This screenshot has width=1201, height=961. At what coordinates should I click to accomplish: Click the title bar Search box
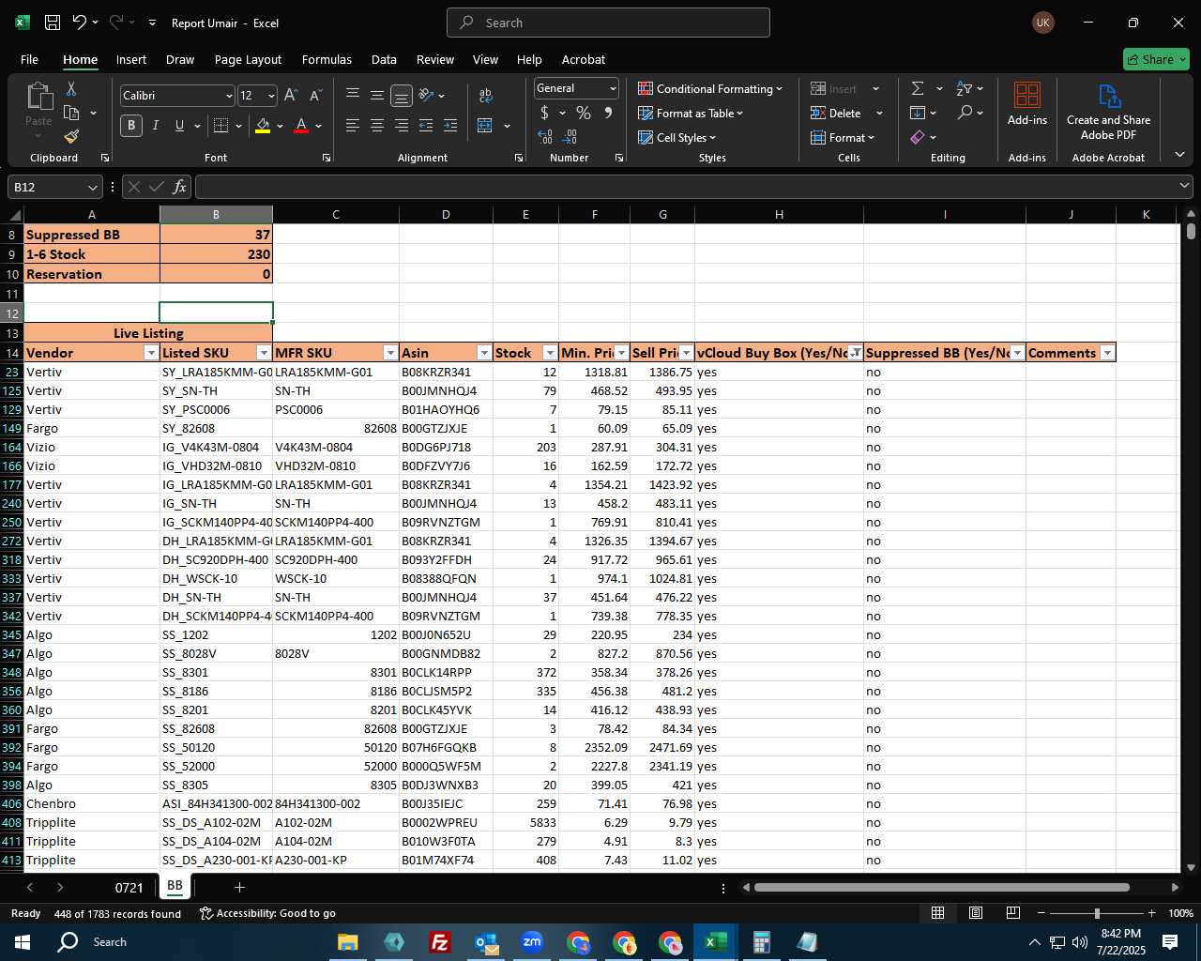[x=608, y=23]
